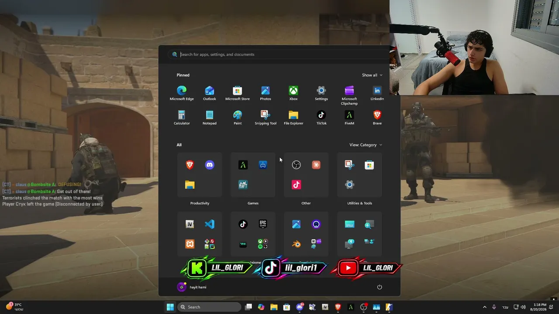559x314 pixels.
Task: Launch TikTok from the Pinned section
Action: 321,117
